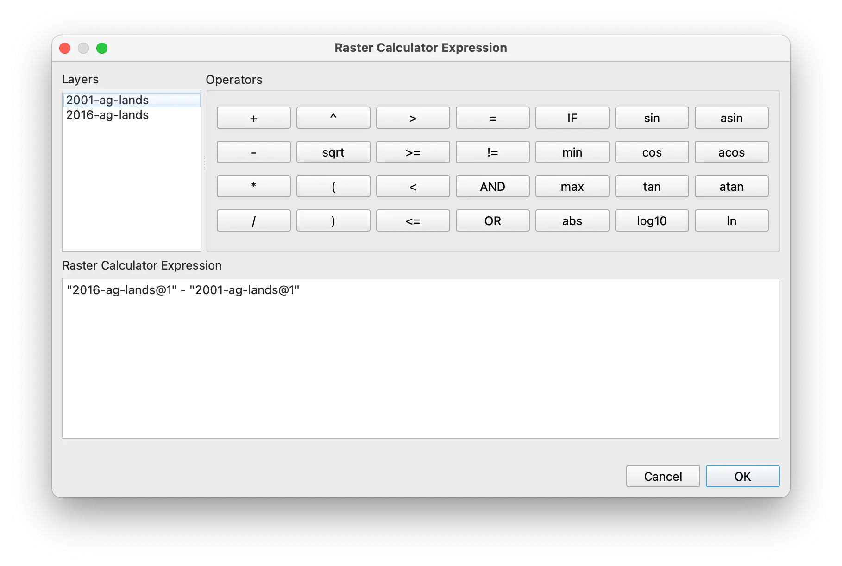Click the tan operator button
Screen dimensions: 842x566
(652, 186)
